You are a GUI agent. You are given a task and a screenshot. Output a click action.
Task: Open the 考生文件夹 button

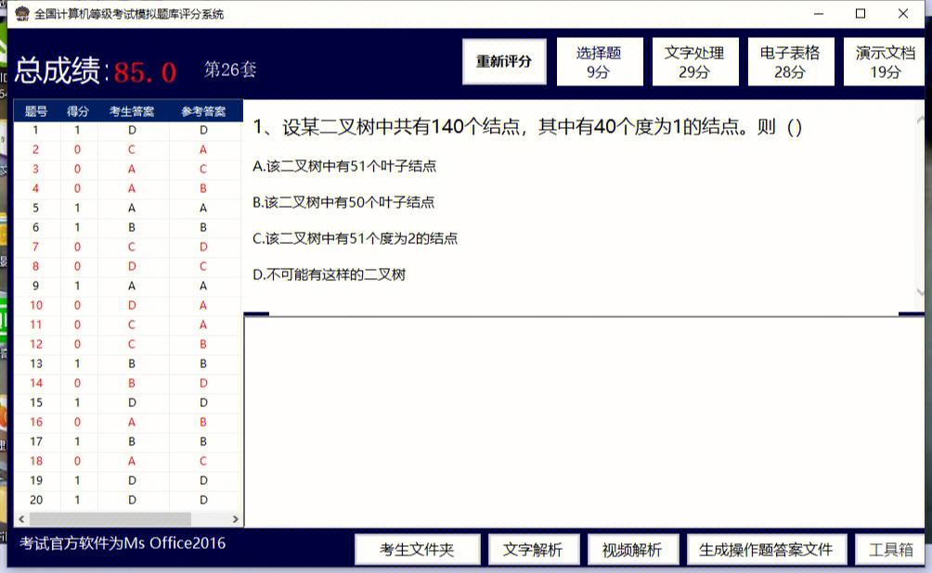click(417, 550)
